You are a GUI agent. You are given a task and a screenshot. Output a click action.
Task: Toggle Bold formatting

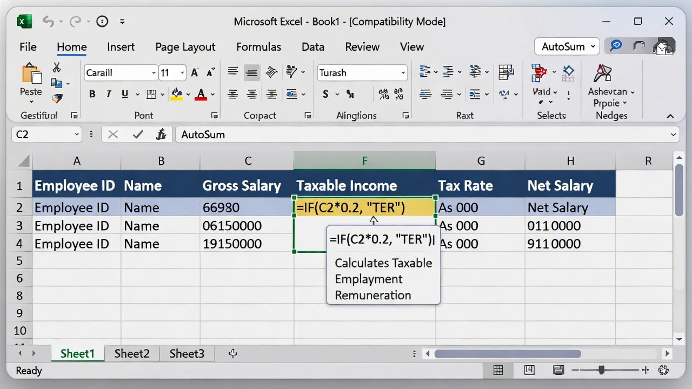pyautogui.click(x=92, y=94)
